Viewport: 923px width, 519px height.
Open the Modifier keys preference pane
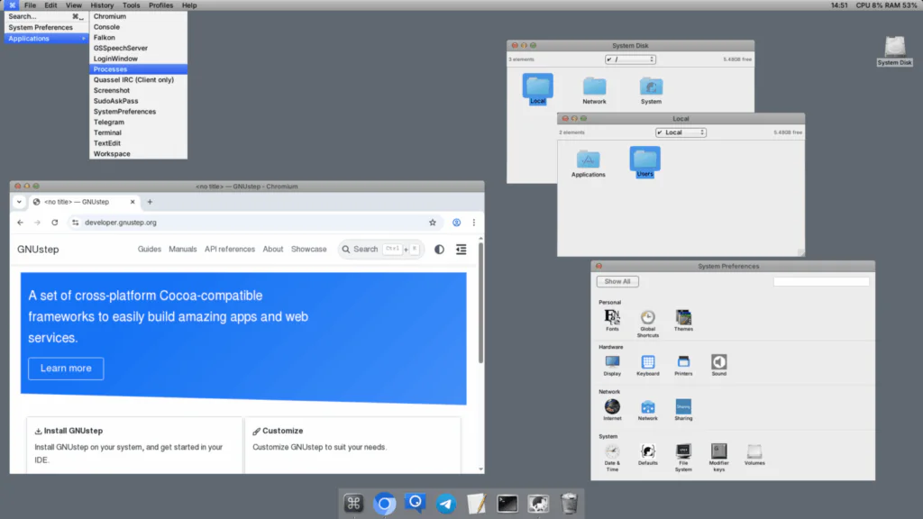coord(718,451)
